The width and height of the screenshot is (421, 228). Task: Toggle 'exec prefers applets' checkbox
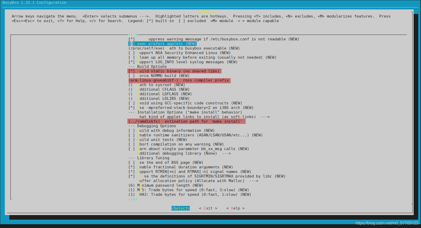point(162,44)
